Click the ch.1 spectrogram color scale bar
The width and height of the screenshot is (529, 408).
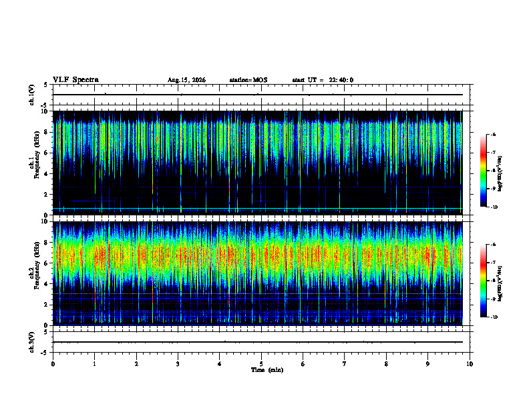pyautogui.click(x=484, y=171)
